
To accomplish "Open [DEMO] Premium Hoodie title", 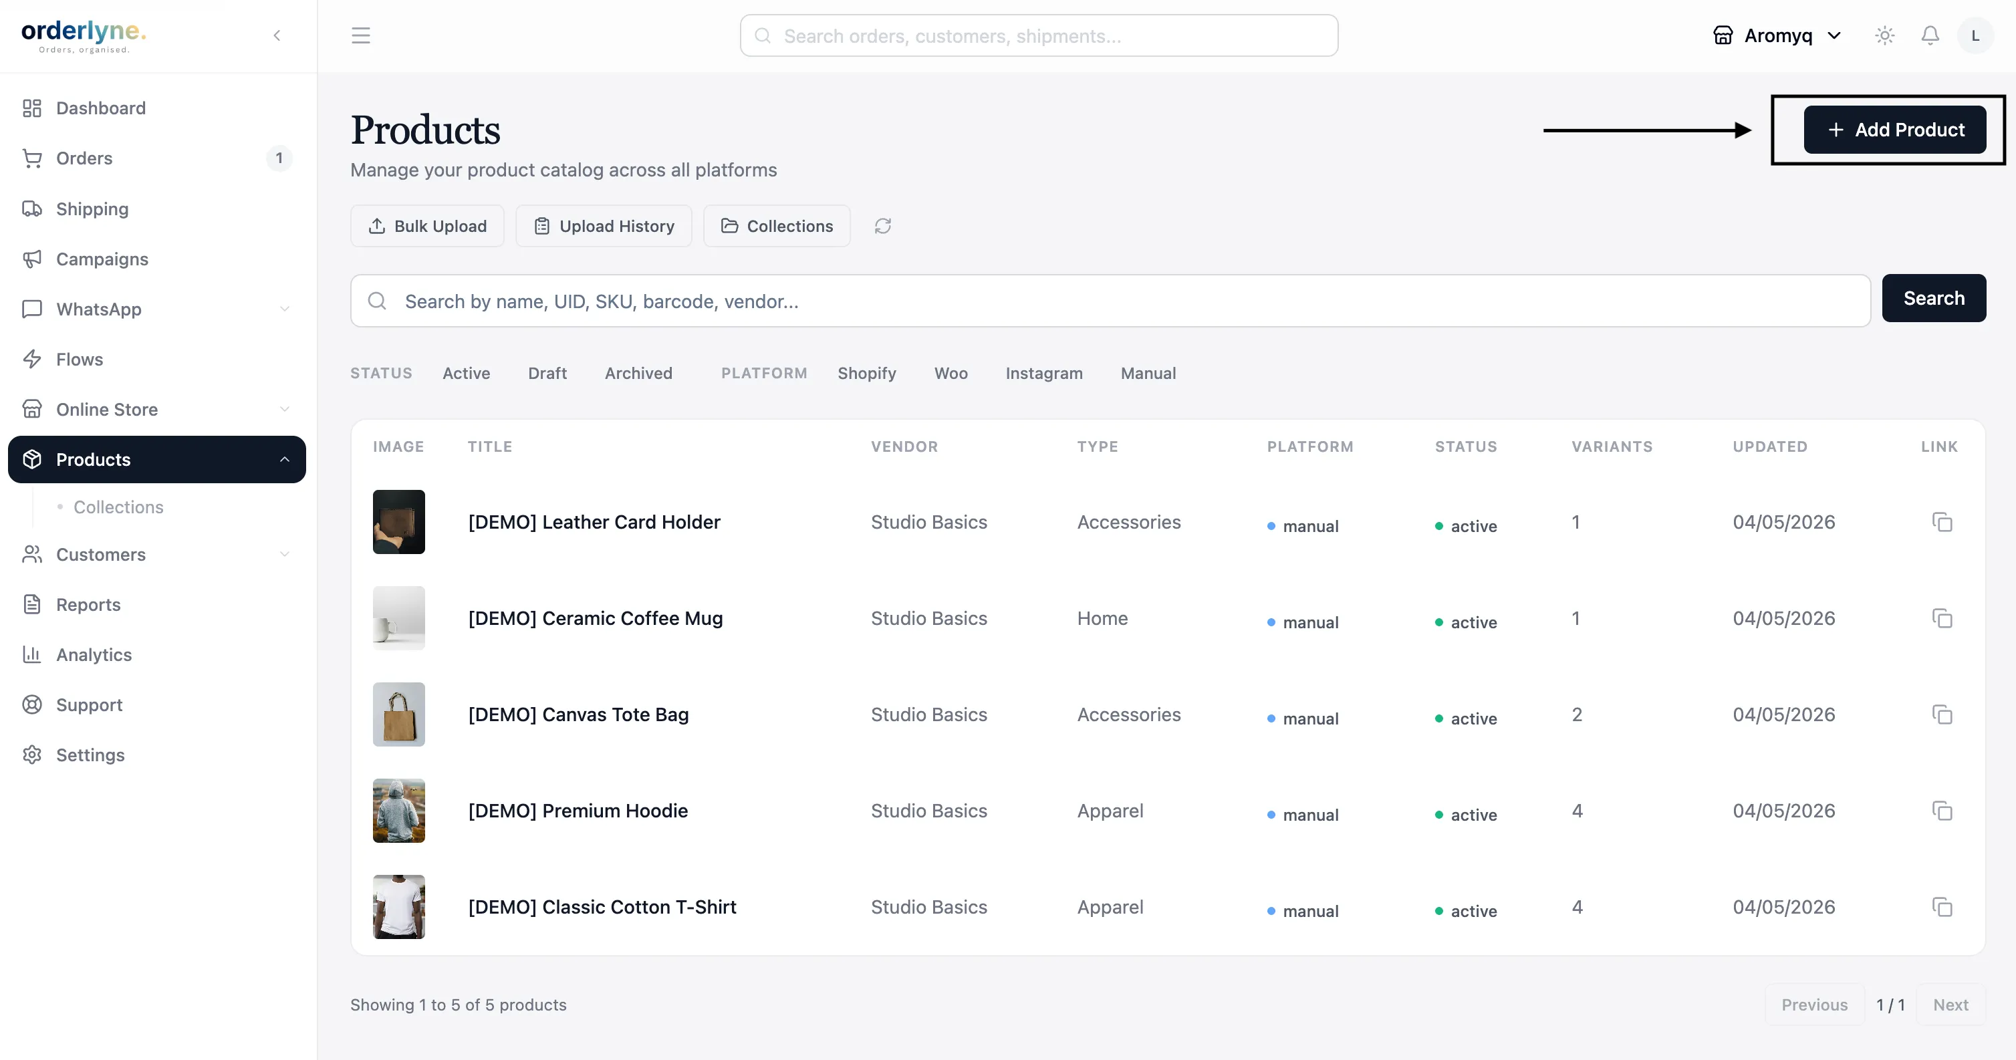I will pyautogui.click(x=578, y=811).
